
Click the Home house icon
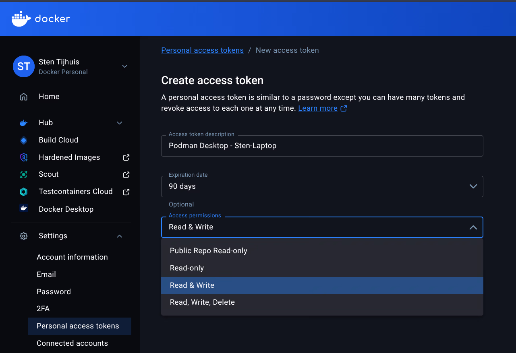[24, 97]
